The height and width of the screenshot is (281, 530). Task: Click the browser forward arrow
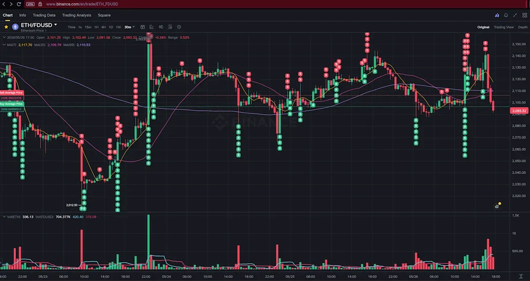pyautogui.click(x=11, y=4)
